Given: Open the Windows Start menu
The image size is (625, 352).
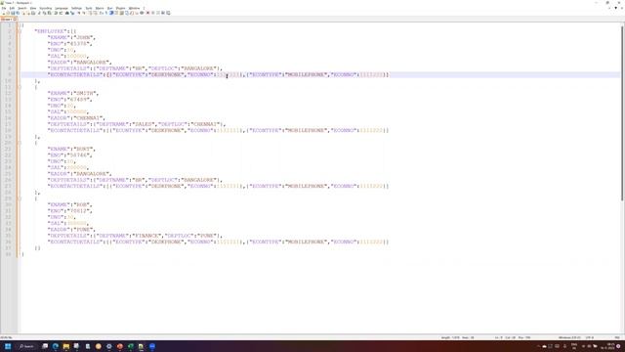Looking at the screenshot, I should point(8,346).
